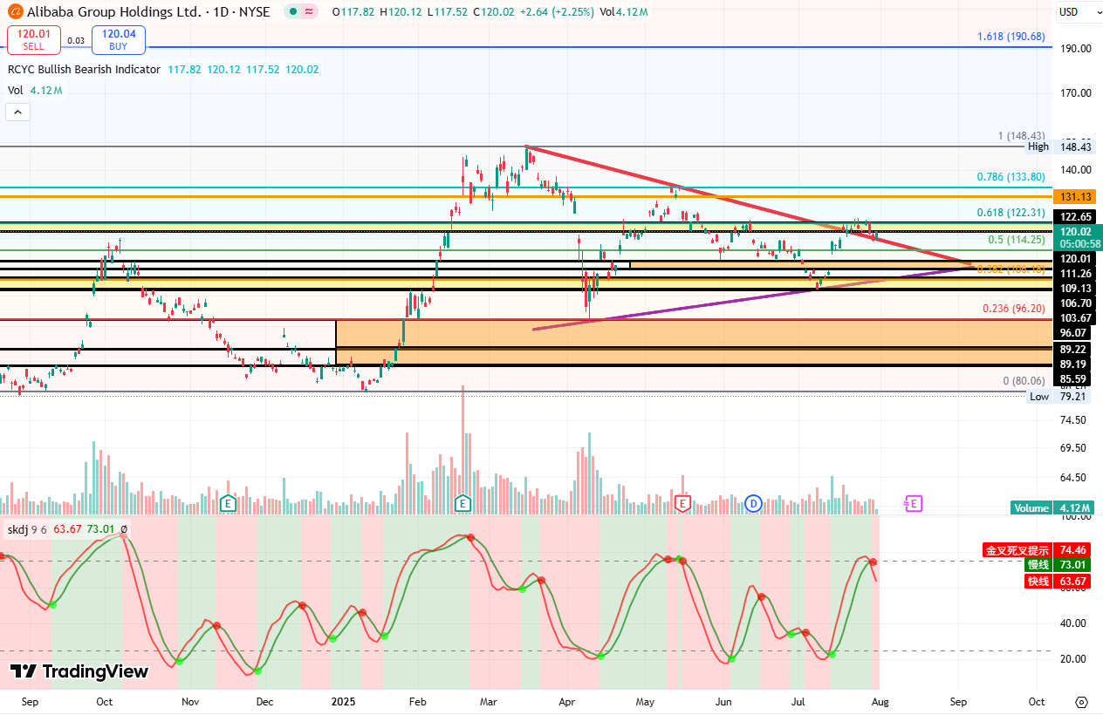Screen dimensions: 1103x715
Task: Click the 0.618 (122.31) Fibonacci label
Action: click(x=1011, y=213)
